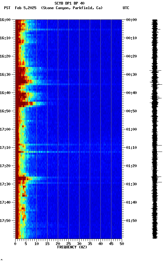Image resolution: width=168 pixels, height=263 pixels.
Task: Click the "UTC" timezone label
Action: click(x=126, y=8)
